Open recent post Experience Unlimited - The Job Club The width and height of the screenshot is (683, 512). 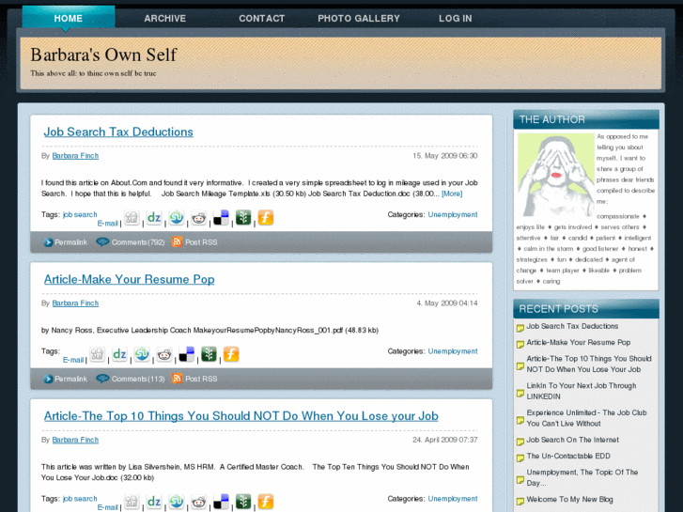[587, 418]
